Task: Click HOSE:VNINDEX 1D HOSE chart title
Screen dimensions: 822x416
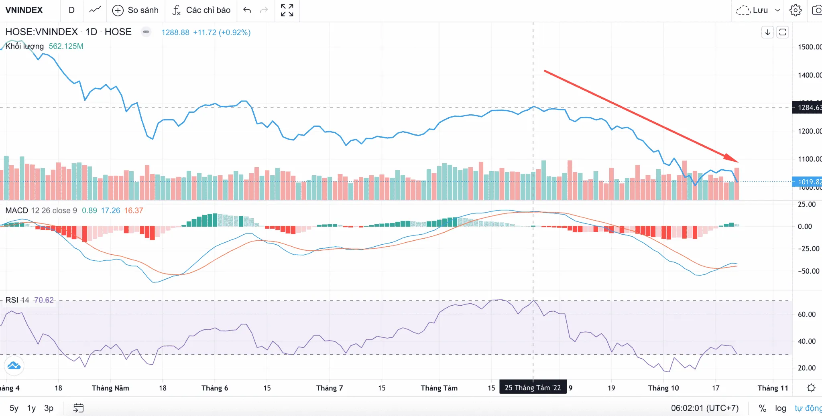Action: 68,32
